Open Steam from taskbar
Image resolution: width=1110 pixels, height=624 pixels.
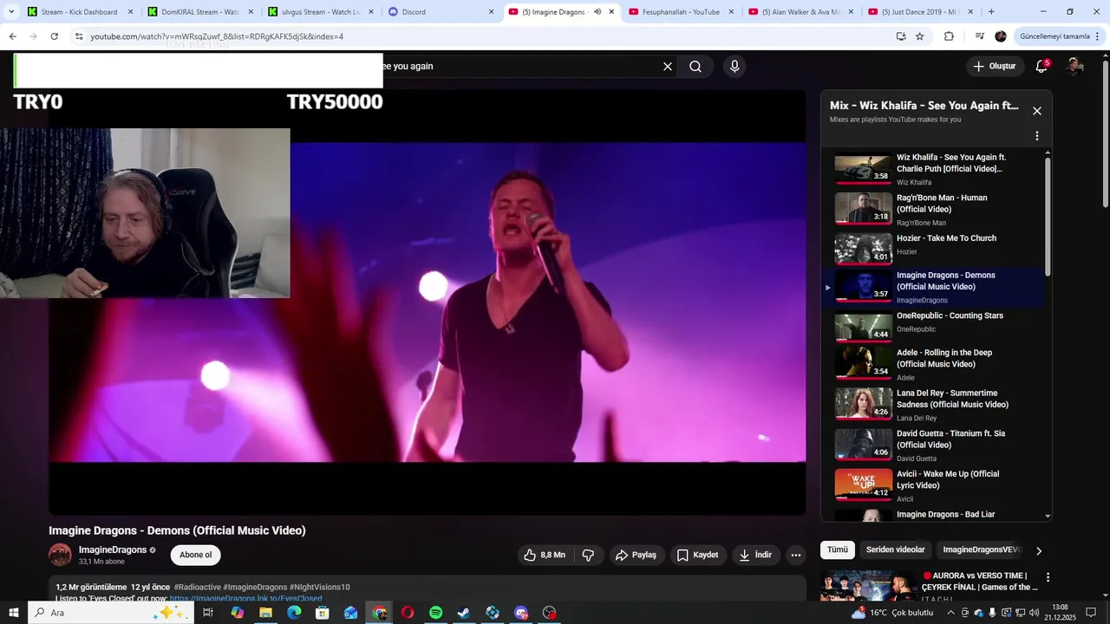464,613
